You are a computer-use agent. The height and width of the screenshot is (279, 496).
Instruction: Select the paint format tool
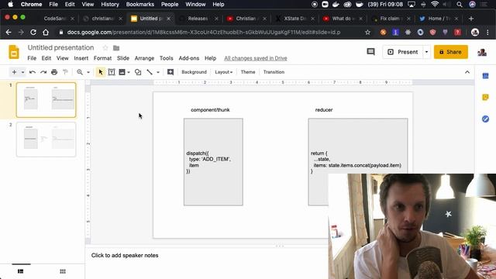[65, 72]
